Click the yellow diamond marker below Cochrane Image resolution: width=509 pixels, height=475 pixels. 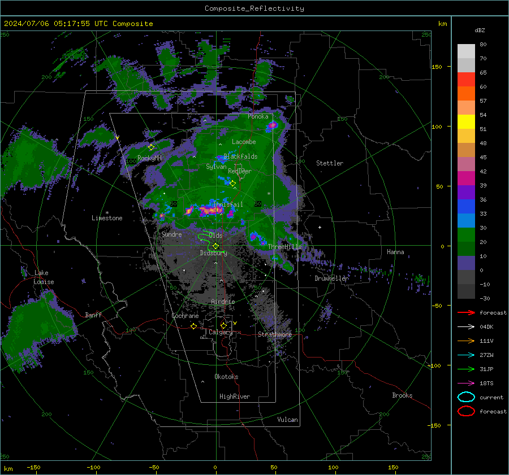[x=193, y=326]
